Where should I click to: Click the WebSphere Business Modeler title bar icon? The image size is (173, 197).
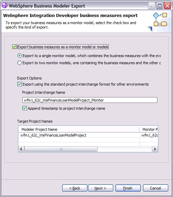coord(5,6)
